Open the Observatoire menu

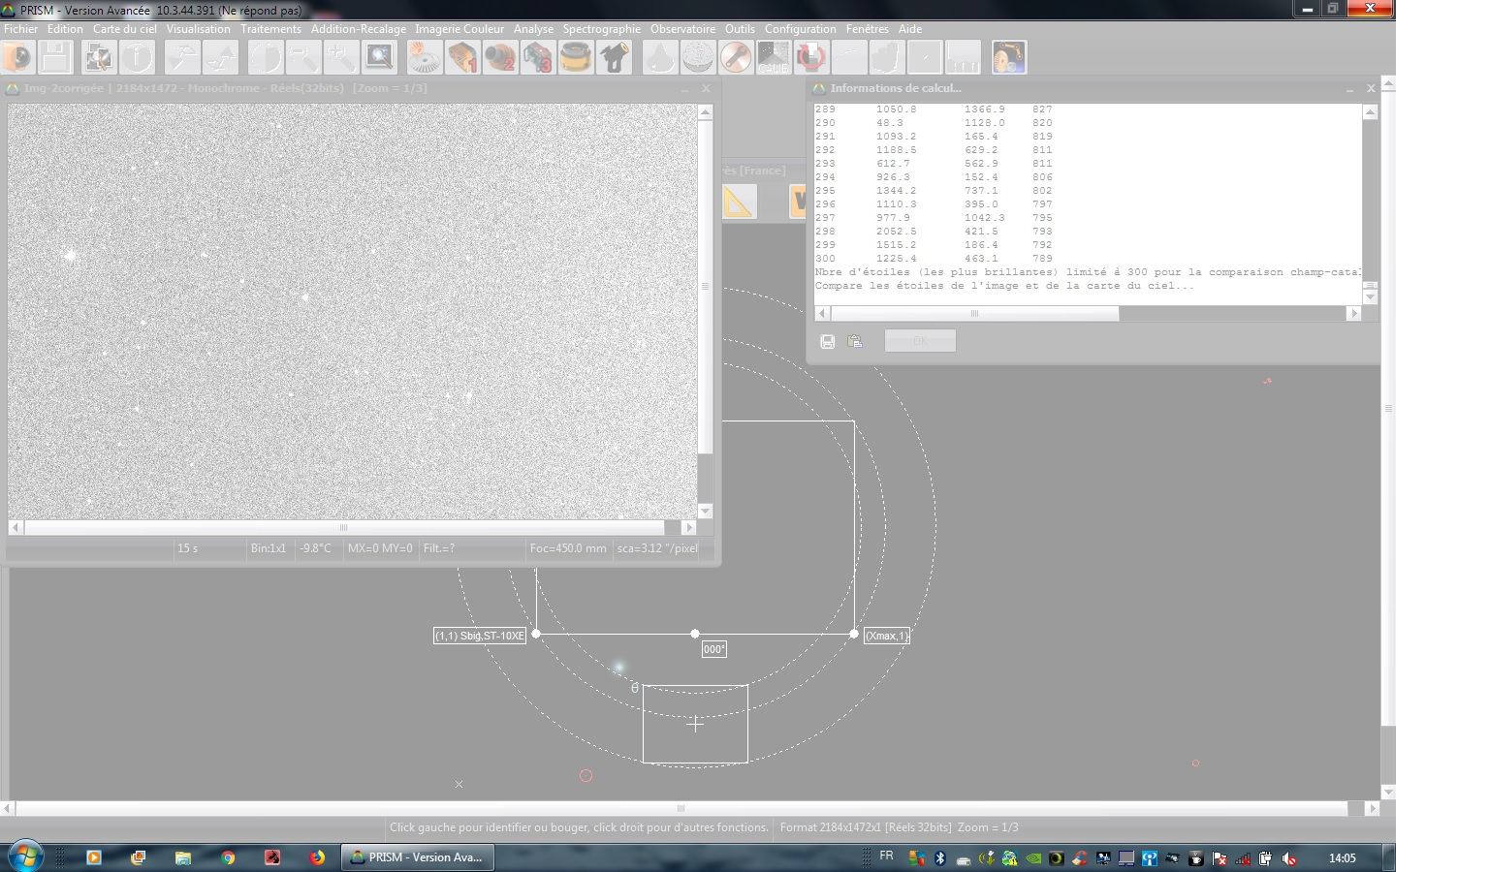pos(682,29)
